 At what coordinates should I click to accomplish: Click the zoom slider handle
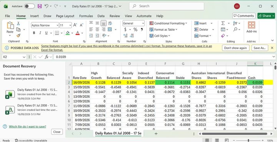[x=249, y=140]
